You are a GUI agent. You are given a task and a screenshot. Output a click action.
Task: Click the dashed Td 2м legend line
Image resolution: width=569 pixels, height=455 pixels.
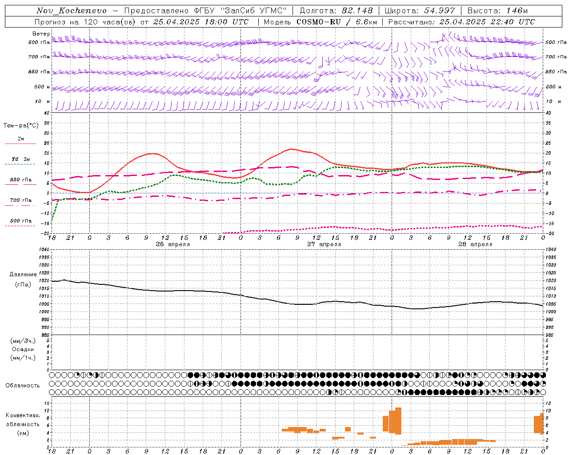(x=20, y=164)
